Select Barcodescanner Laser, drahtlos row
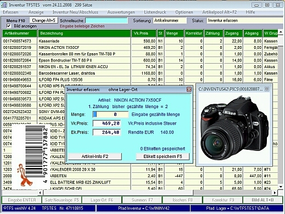The image size is (285, 214). tap(140, 73)
